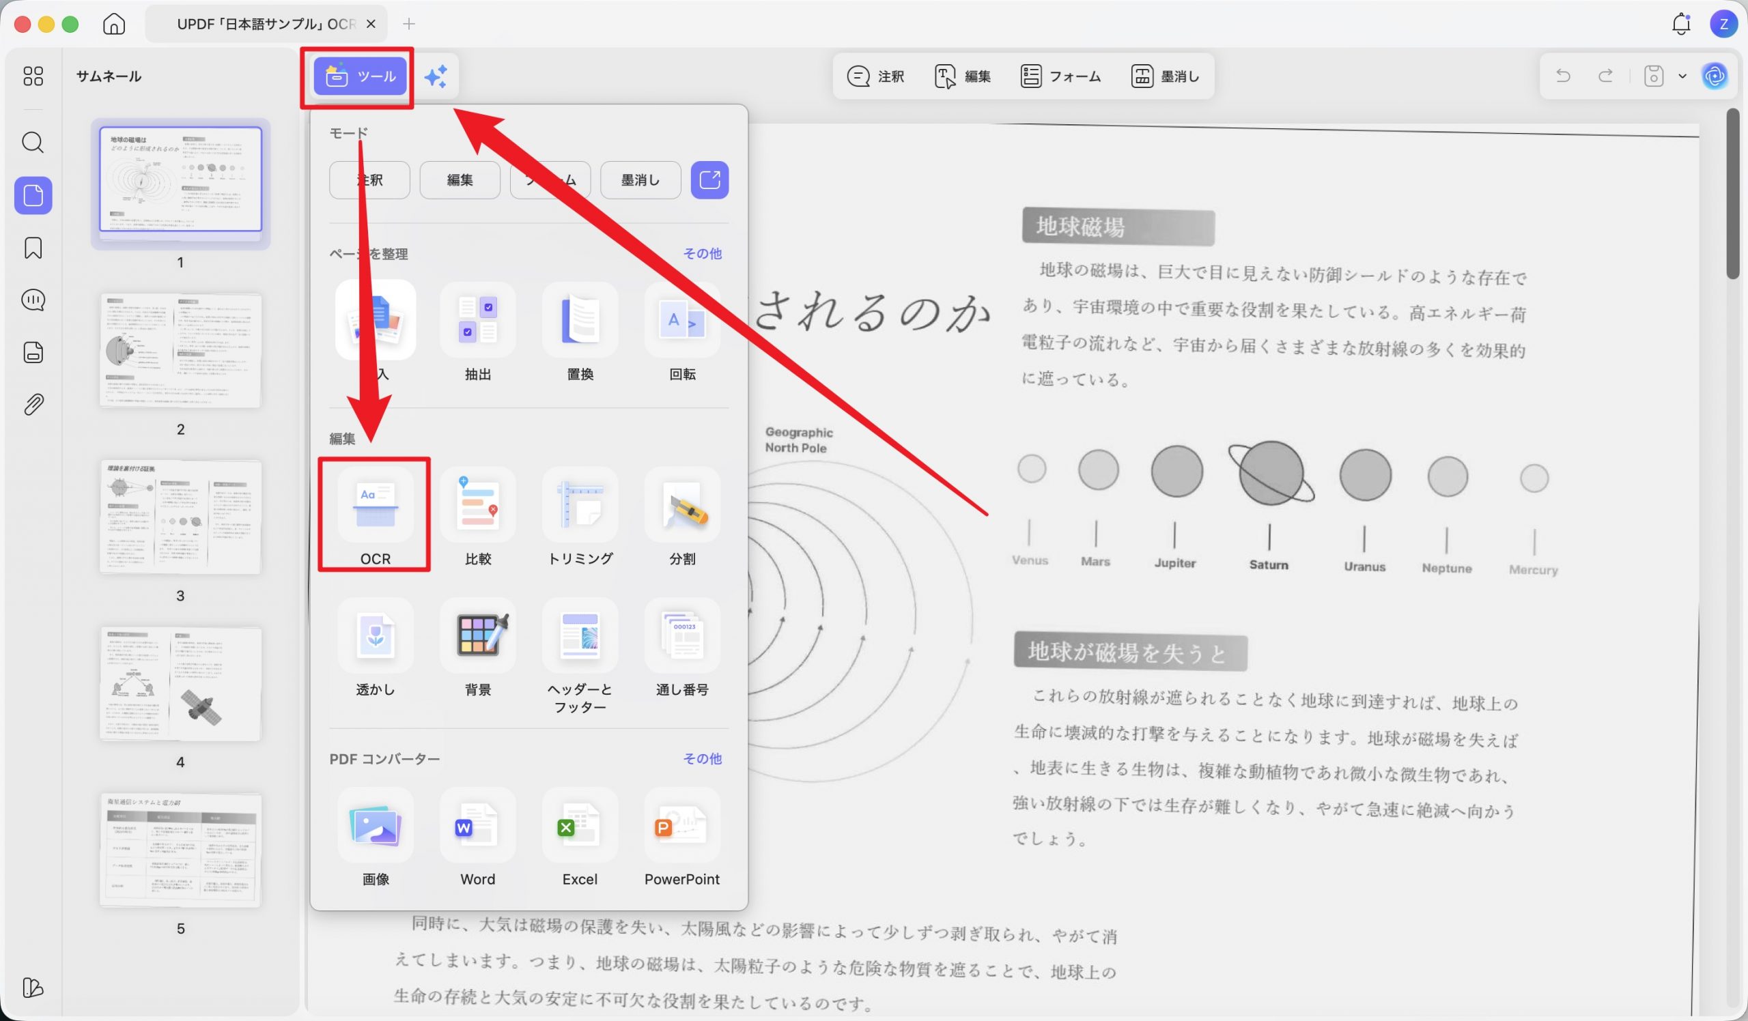Convert PDF to Word
The image size is (1748, 1021).
point(478,837)
